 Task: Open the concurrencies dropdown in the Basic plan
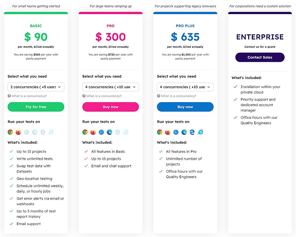pyautogui.click(x=36, y=87)
